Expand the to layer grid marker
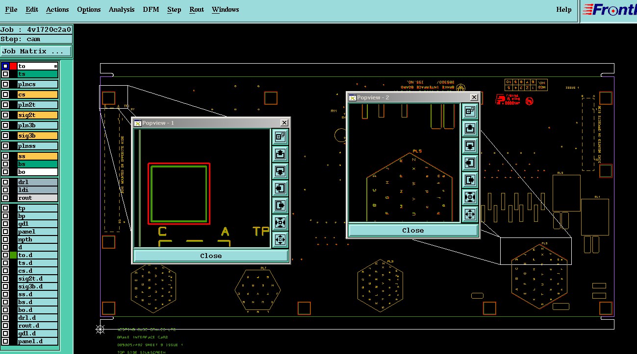Viewport: 637px width, 354px height. [x=55, y=66]
